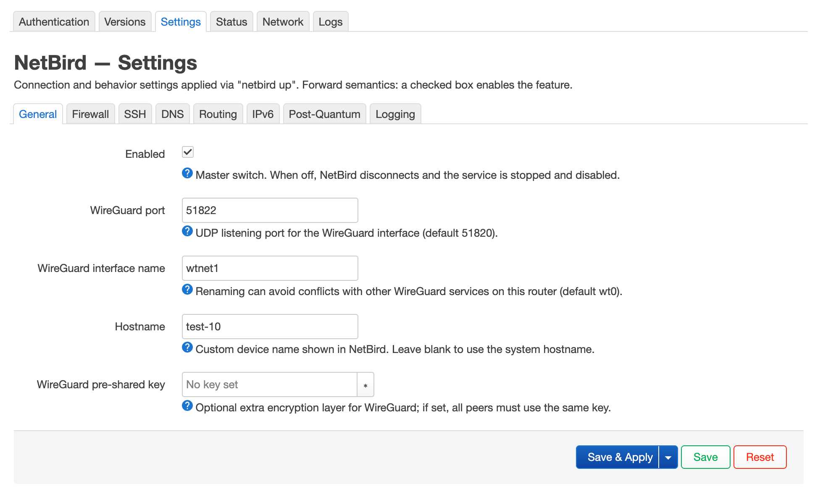Uncheck the Enabled checkbox
This screenshot has width=815, height=502.
pos(188,152)
